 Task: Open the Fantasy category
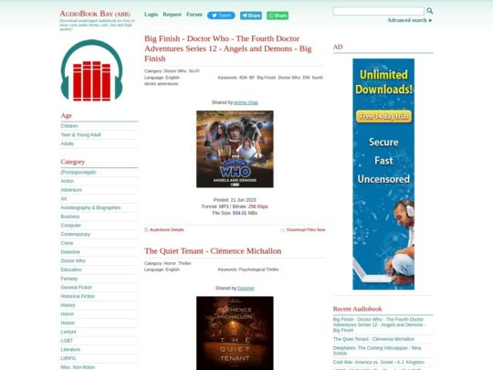(68, 279)
